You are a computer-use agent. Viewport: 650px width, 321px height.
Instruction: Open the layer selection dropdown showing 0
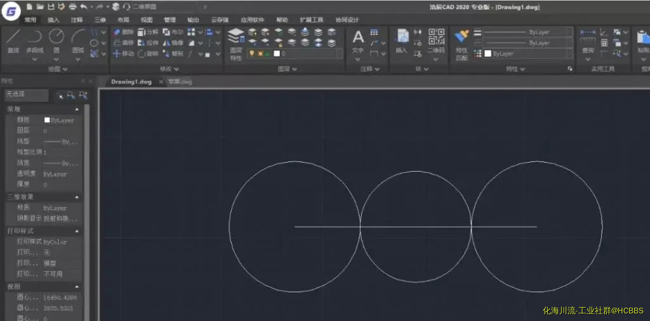click(295, 53)
